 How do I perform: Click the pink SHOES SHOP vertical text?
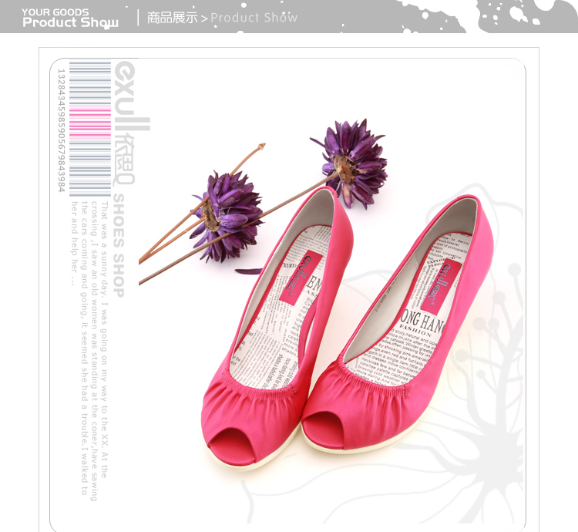click(119, 245)
